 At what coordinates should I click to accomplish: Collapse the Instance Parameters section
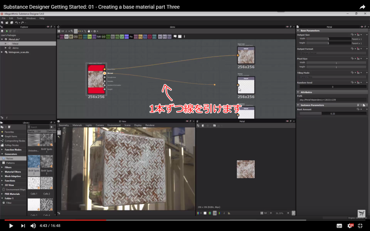click(298, 105)
